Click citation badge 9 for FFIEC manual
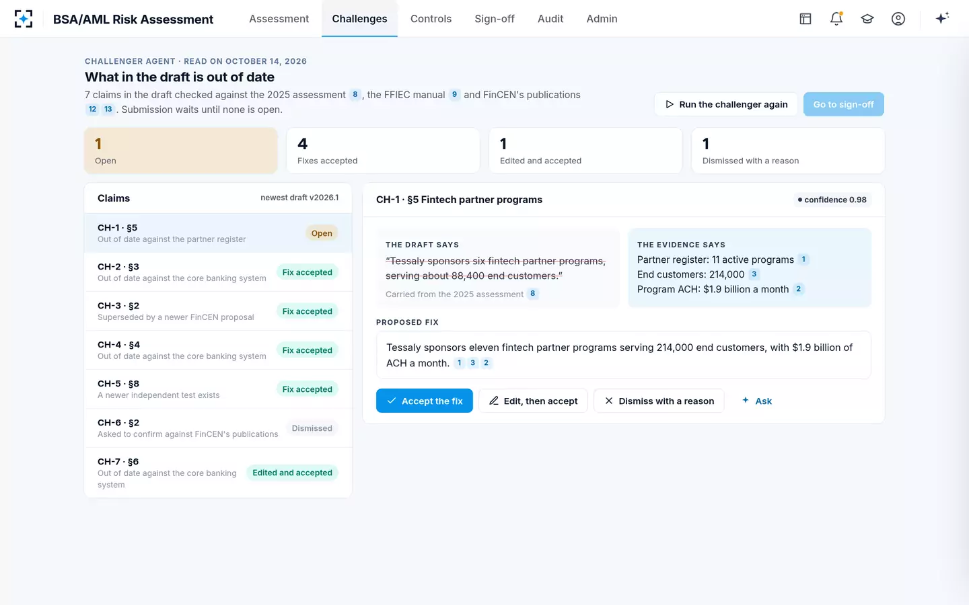The image size is (969, 605). click(455, 95)
